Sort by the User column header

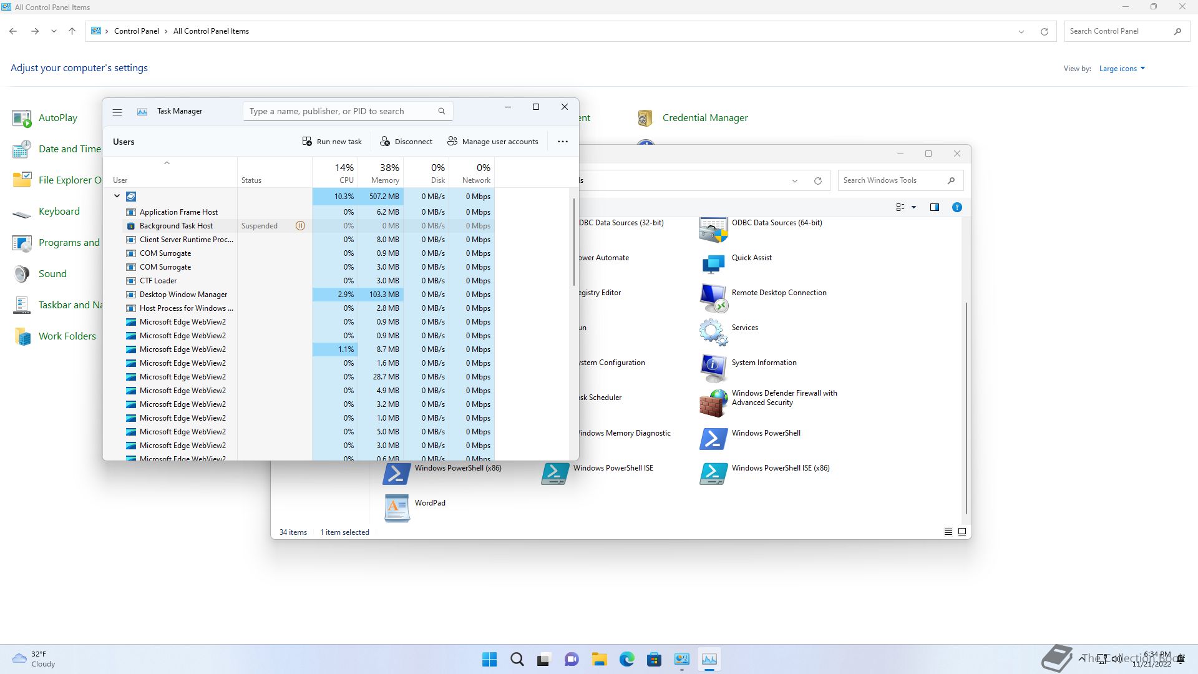click(x=170, y=173)
